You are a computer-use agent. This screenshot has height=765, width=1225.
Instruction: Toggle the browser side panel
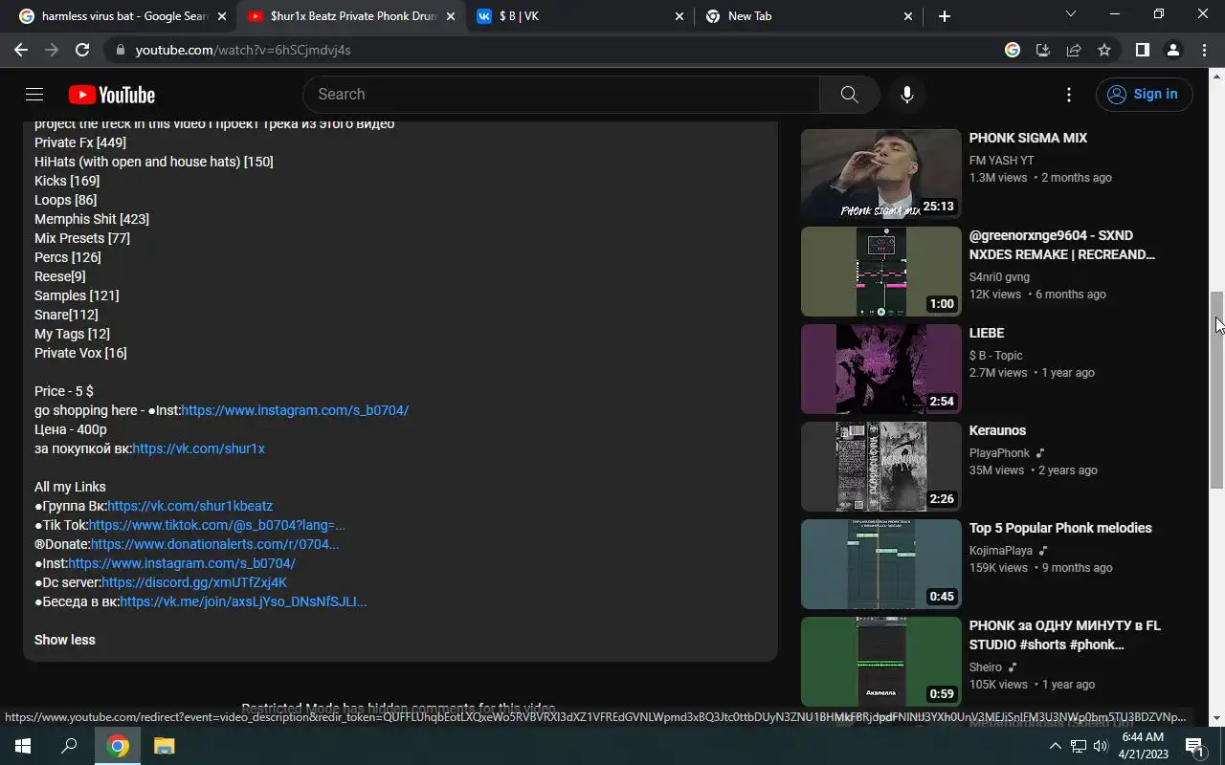[x=1142, y=50]
